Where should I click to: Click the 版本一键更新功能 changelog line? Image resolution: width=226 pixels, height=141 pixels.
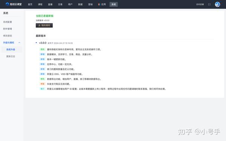tap(56, 59)
